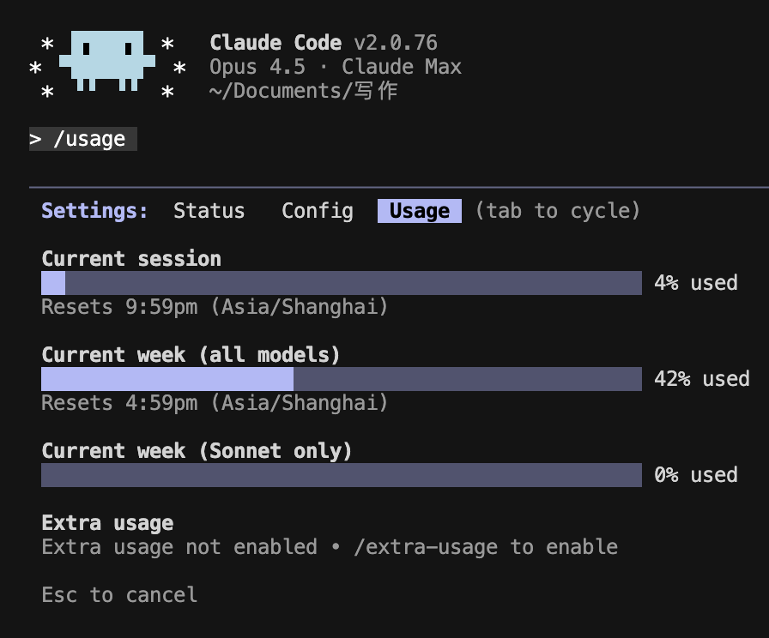Screen dimensions: 769x638
Task: Click the Current session usage bar
Action: click(x=341, y=283)
